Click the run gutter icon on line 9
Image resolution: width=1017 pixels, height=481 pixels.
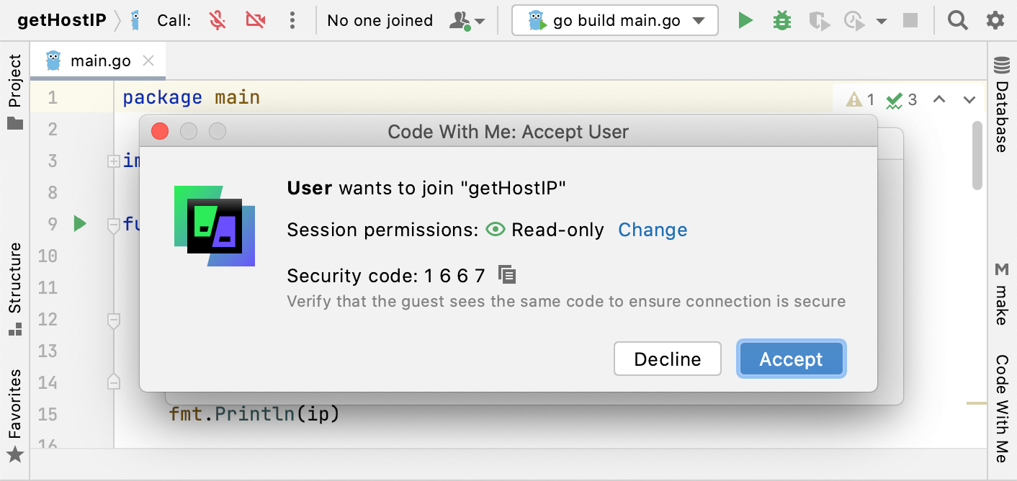pos(80,224)
